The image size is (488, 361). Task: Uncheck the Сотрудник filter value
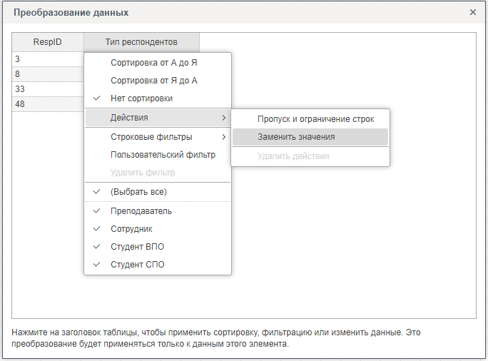[131, 229]
